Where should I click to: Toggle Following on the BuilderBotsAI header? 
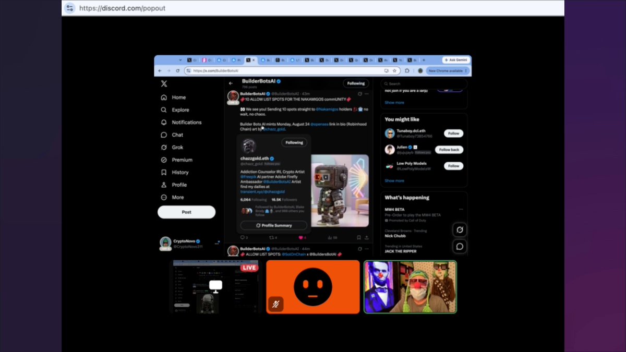coord(356,83)
